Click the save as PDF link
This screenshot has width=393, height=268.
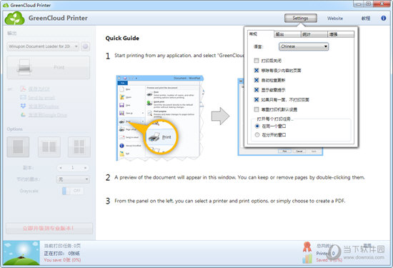(39, 89)
